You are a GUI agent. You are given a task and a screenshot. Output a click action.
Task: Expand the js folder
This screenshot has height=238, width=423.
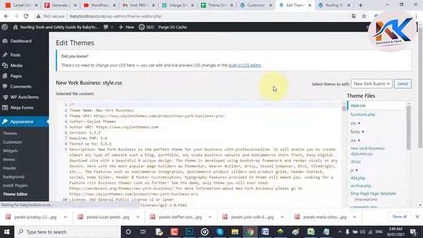(354, 170)
